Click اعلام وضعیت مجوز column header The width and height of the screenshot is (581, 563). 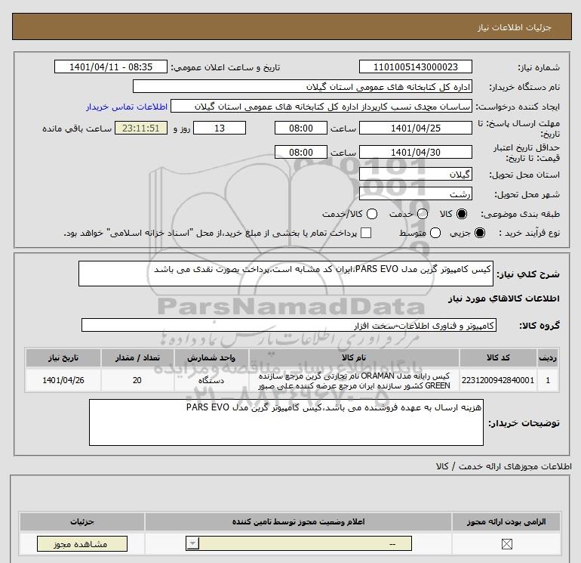(x=298, y=521)
